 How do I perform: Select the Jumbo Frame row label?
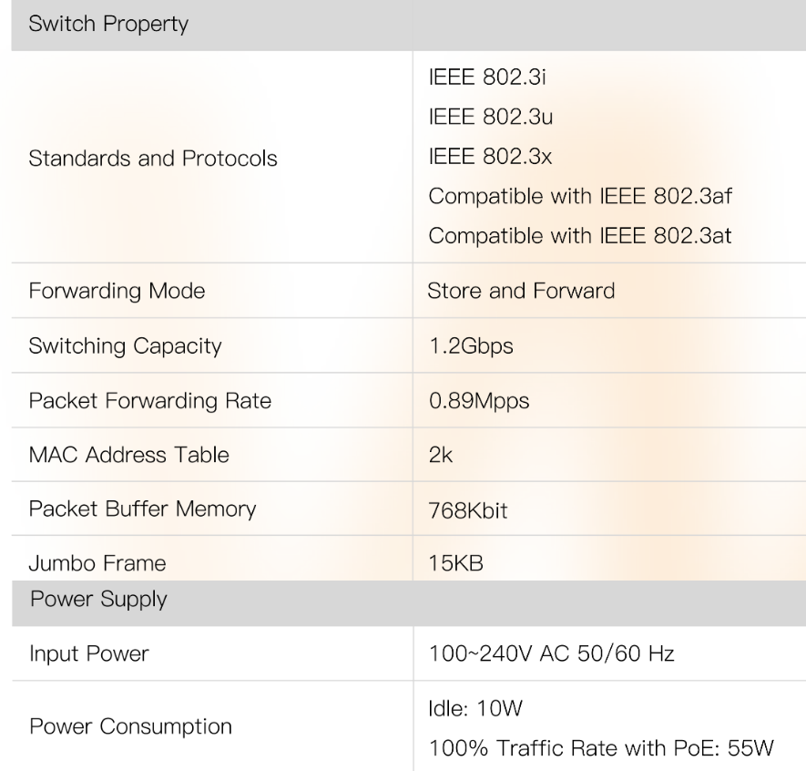pos(98,564)
